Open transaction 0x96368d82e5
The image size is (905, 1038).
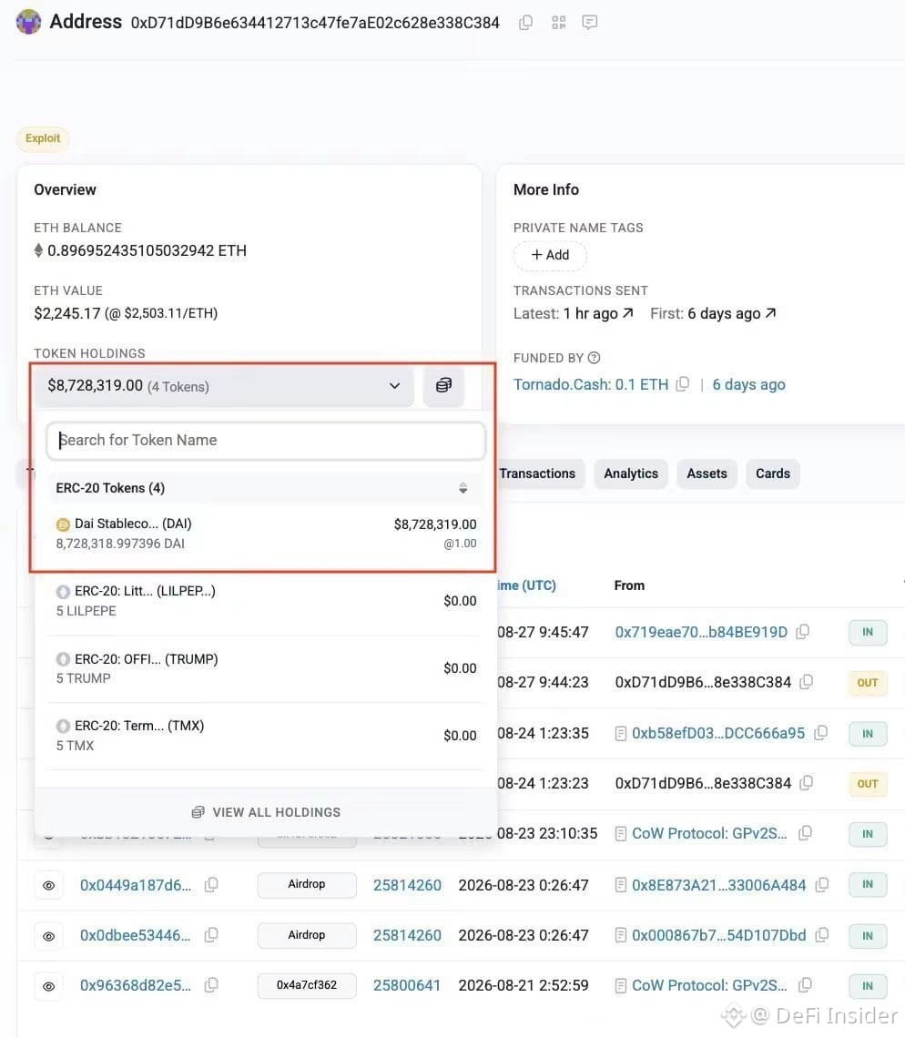click(136, 986)
